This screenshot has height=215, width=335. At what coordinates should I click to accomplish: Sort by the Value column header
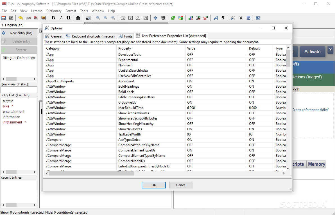(x=216, y=48)
